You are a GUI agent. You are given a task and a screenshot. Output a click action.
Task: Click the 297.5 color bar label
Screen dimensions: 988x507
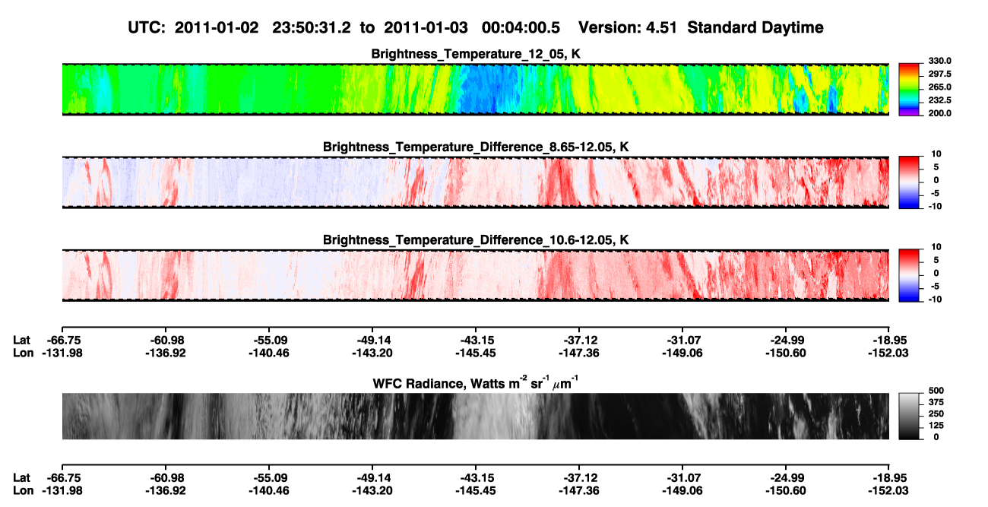[x=940, y=74]
